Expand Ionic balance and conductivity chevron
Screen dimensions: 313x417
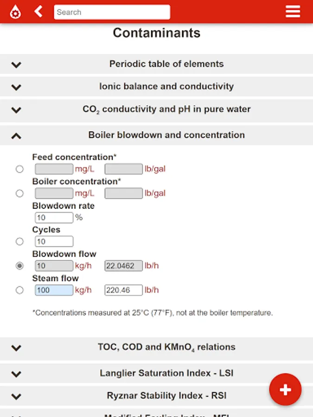16,87
